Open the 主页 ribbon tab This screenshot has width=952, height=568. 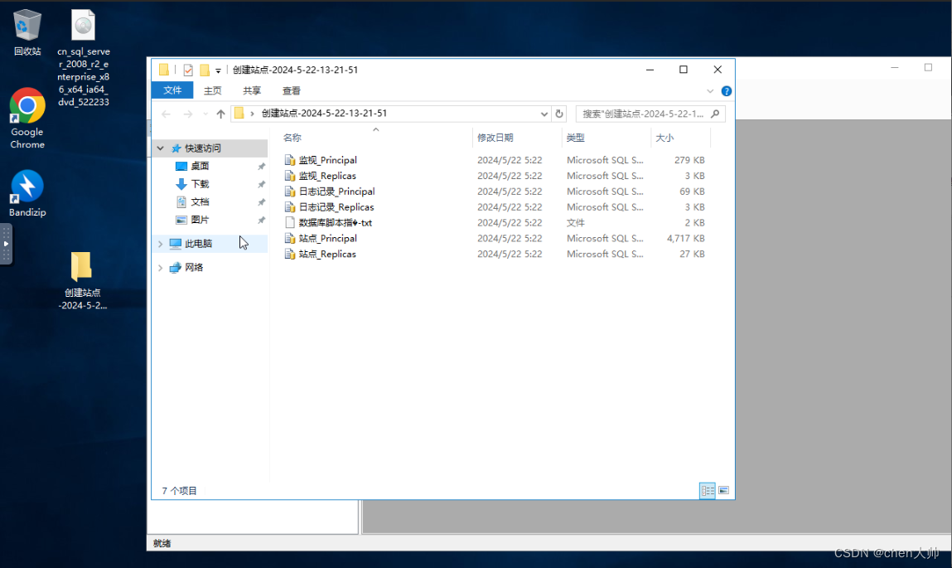point(212,90)
